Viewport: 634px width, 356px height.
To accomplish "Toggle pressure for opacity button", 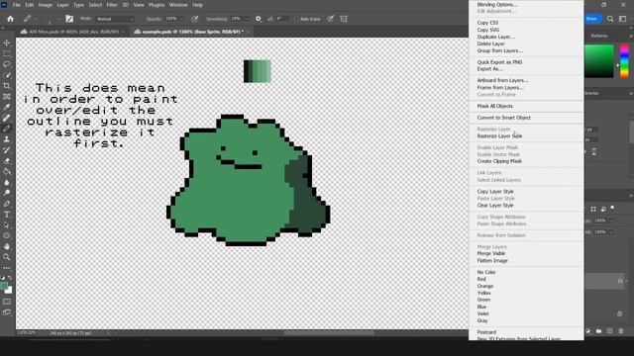I will pyautogui.click(x=195, y=19).
